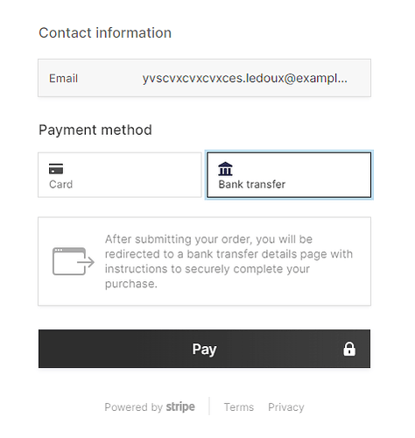Click the Email field label
The width and height of the screenshot is (415, 438).
(x=63, y=78)
